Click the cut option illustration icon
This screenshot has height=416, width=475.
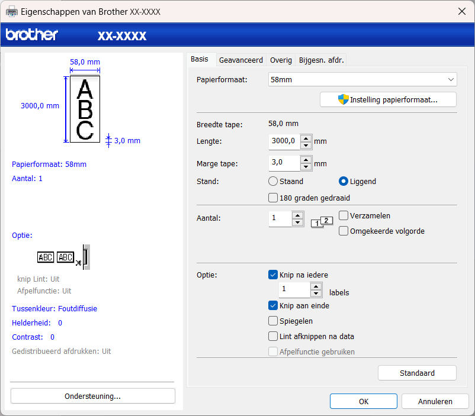click(x=64, y=257)
